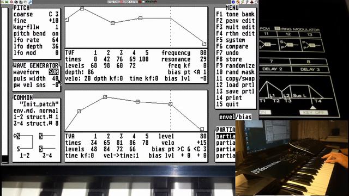349x196 pixels.
Task: Click the lfo mod value 0
Action: point(57,53)
